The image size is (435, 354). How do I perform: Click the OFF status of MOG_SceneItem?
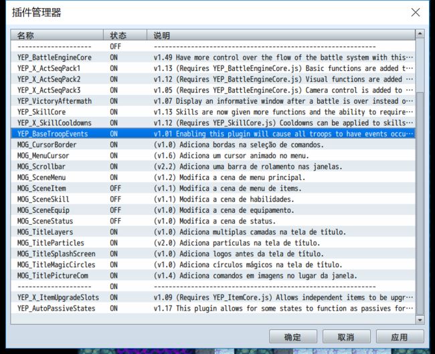click(115, 188)
